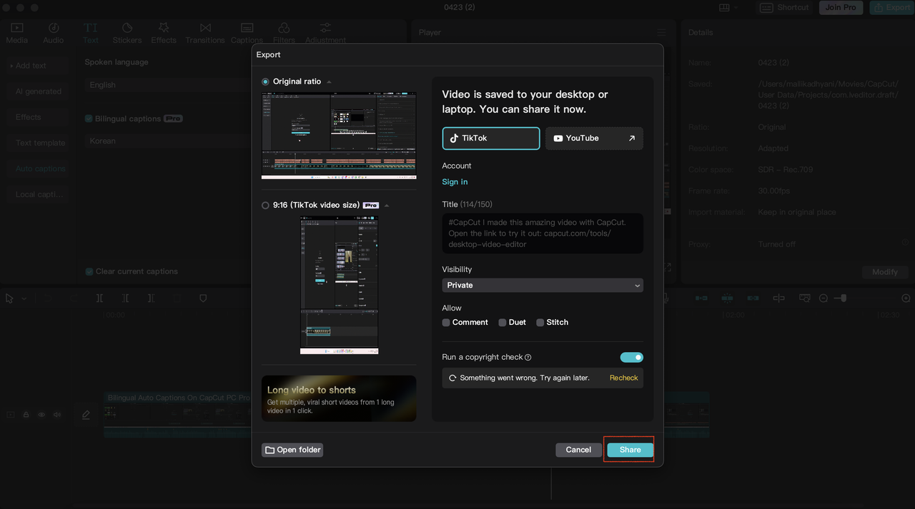Open the Stickers panel
Image resolution: width=915 pixels, height=509 pixels.
point(127,33)
